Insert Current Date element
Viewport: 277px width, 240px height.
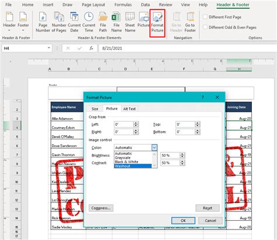[74, 22]
